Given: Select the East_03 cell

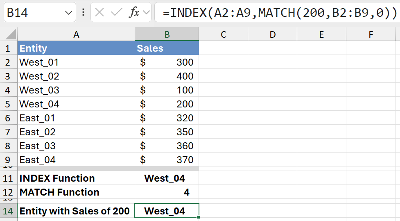Looking at the screenshot, I should pos(76,146).
